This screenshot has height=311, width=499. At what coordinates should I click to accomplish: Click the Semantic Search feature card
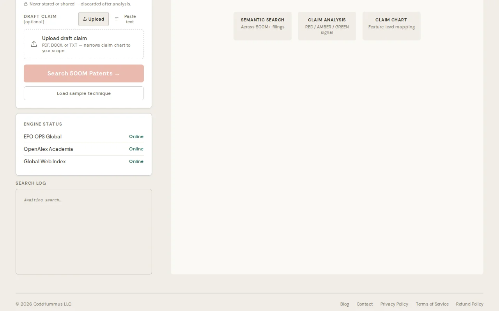click(262, 26)
